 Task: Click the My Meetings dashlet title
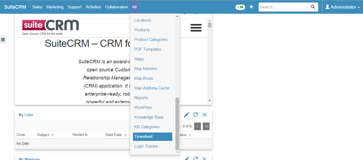[29, 159]
